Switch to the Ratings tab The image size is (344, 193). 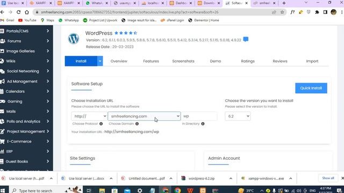pyautogui.click(x=248, y=61)
